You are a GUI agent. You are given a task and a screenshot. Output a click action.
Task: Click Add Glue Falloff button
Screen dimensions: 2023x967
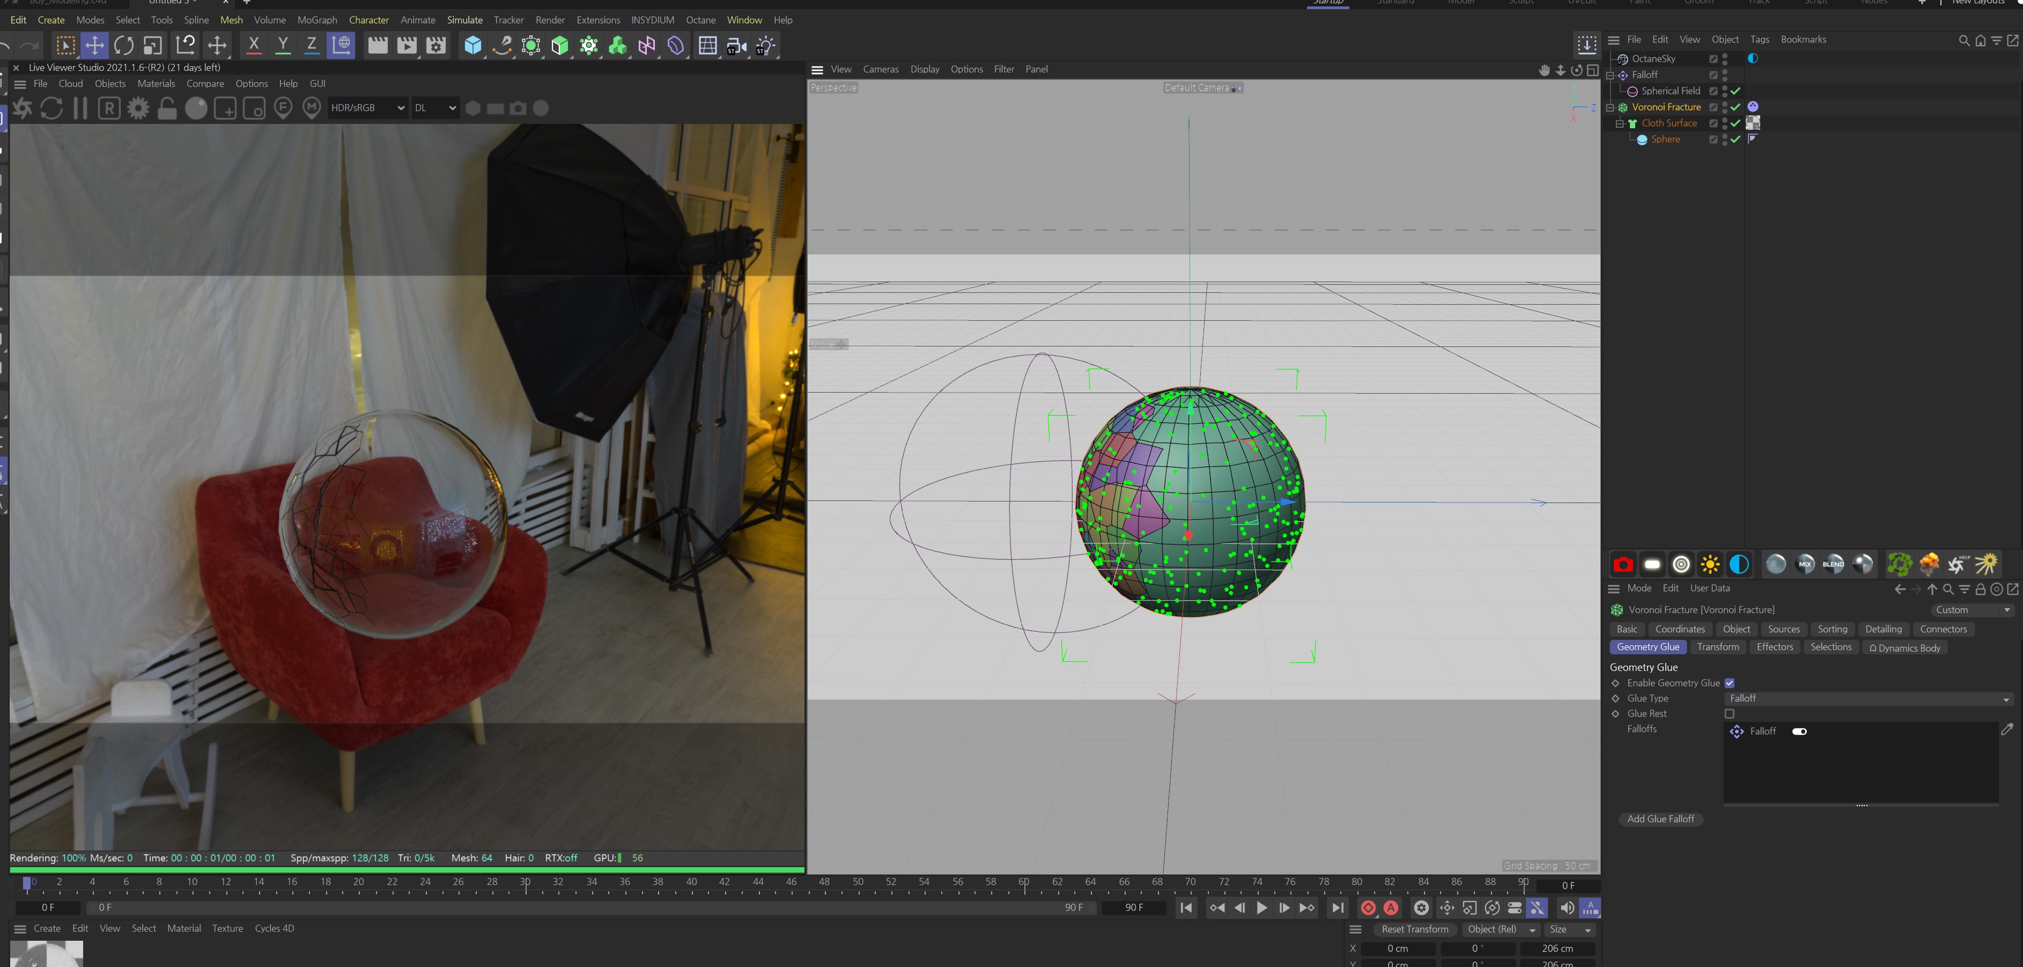1663,818
